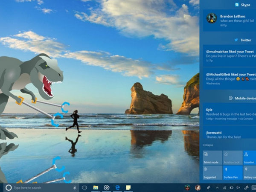Click the Suggested brightness quick action
The height and width of the screenshot is (192, 256).
[x=212, y=172]
